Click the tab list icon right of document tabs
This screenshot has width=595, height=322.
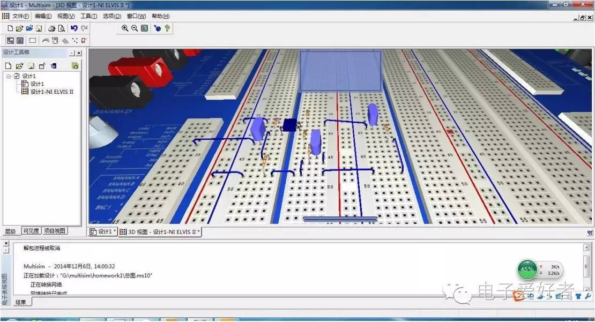tap(590, 233)
